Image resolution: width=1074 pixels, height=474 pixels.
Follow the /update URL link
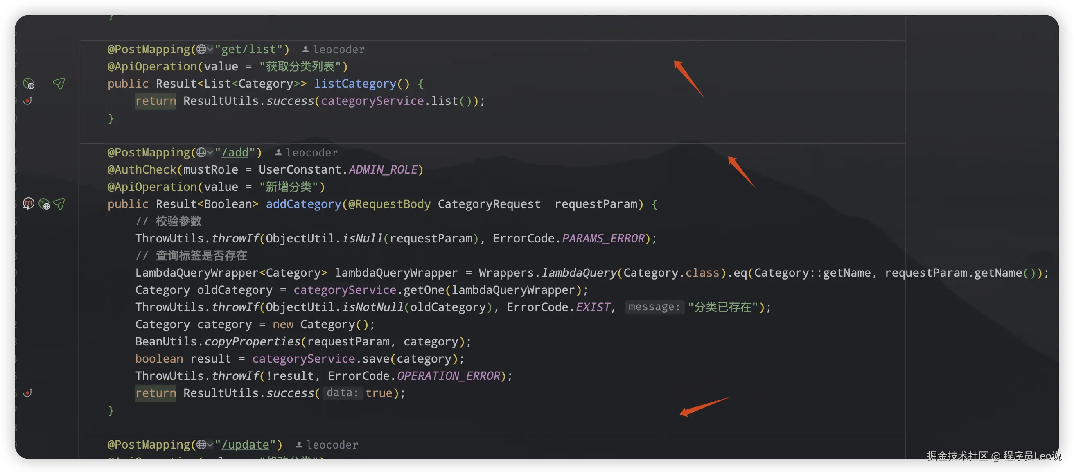245,445
